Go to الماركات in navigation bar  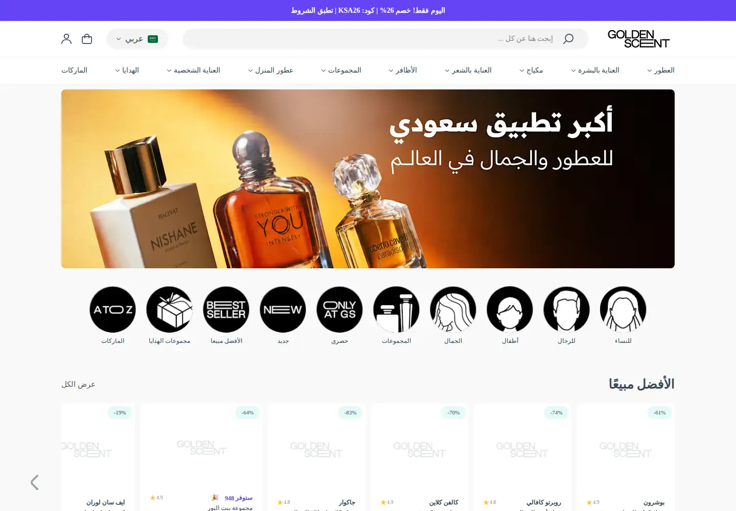pyautogui.click(x=74, y=70)
